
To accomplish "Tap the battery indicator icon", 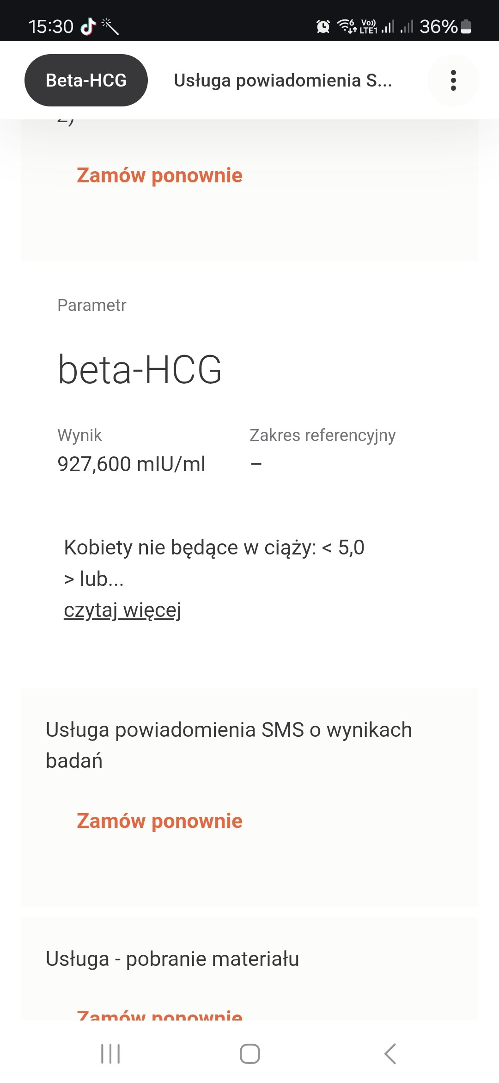I will tap(466, 26).
